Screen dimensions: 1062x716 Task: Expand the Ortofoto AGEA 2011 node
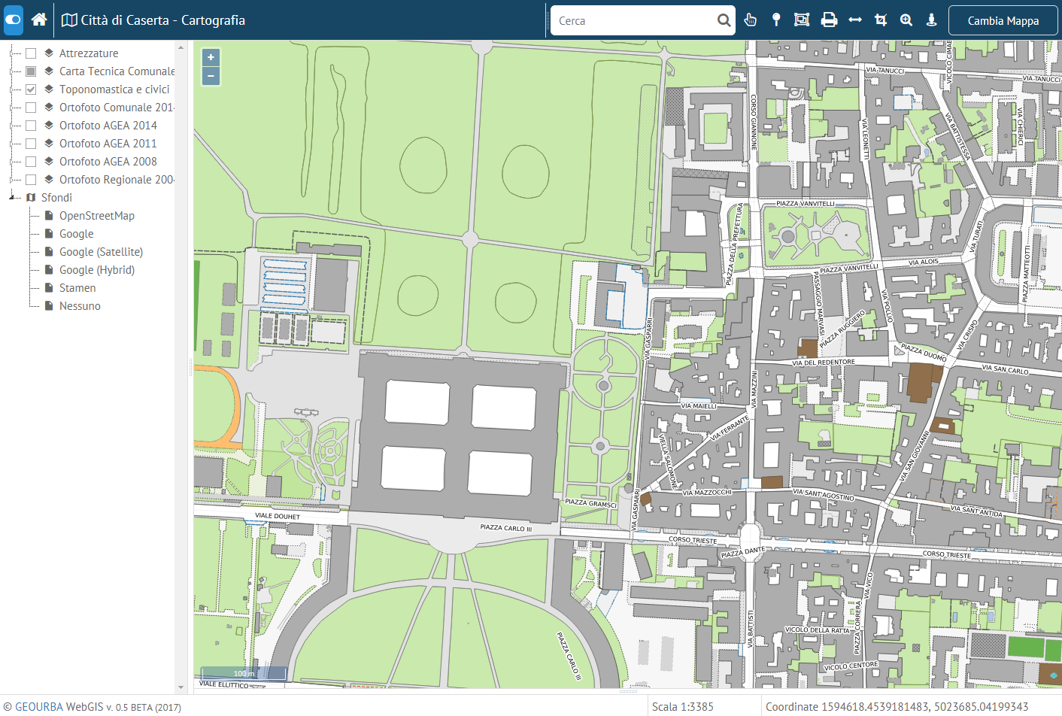[12, 144]
